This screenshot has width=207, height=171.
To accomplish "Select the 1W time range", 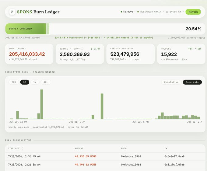I will pyautogui.click(x=35, y=82).
